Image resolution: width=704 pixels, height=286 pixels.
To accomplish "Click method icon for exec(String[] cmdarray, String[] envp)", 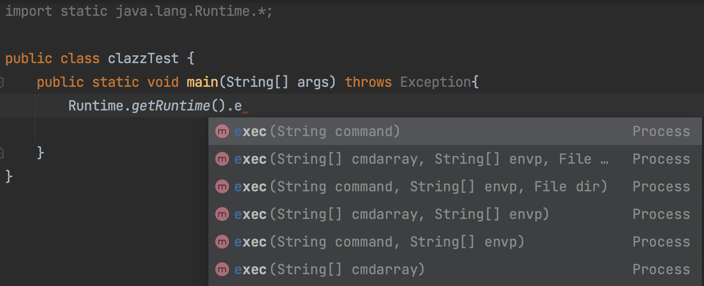I will pos(223,214).
